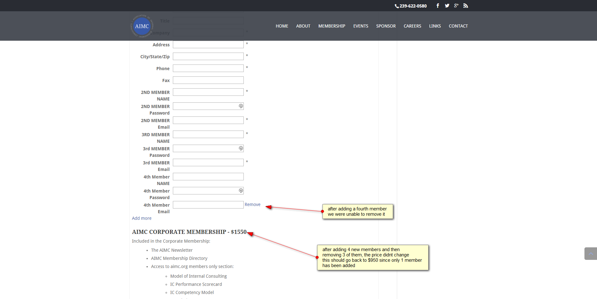Click the 4th Member NAME field
This screenshot has width=597, height=299.
tap(208, 177)
